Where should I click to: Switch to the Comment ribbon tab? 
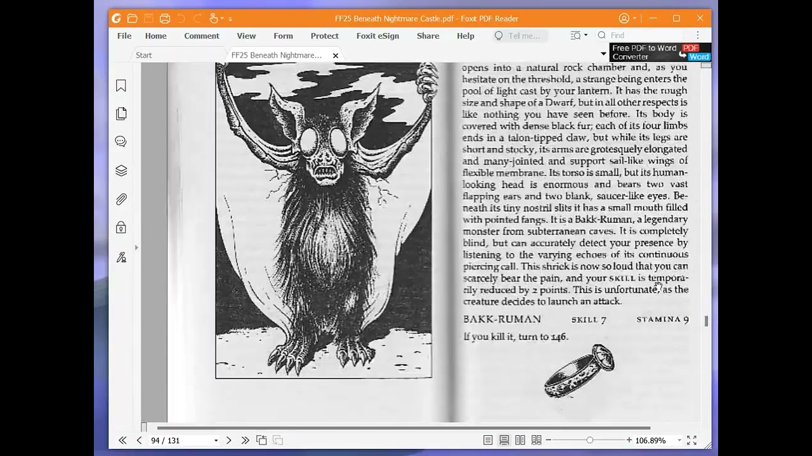[202, 36]
